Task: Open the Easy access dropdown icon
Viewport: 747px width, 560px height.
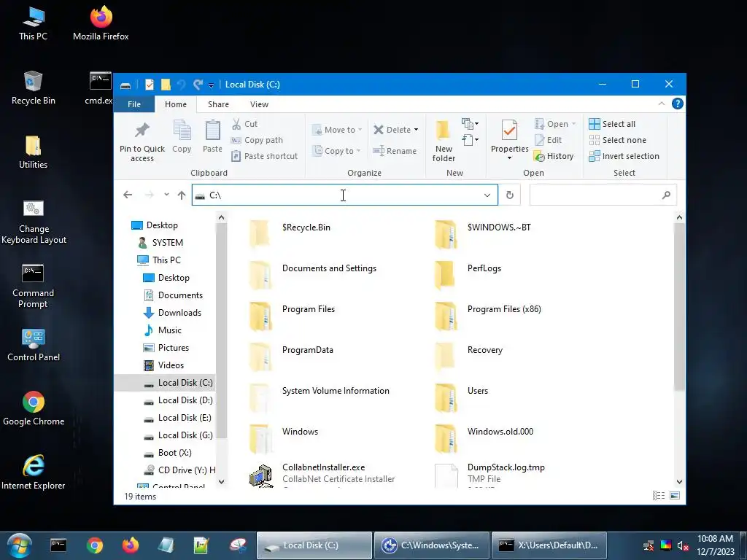Action: 471,139
